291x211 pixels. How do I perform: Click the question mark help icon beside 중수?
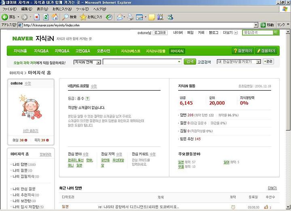coord(87,98)
